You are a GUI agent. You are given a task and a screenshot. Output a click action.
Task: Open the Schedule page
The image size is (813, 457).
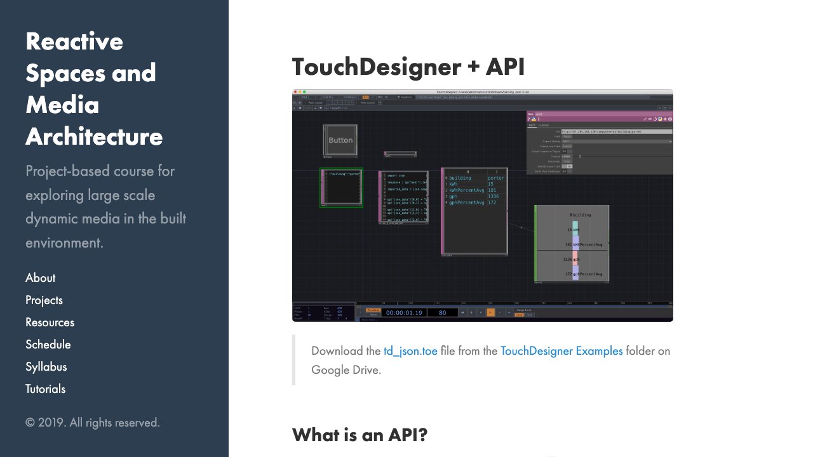pyautogui.click(x=48, y=345)
